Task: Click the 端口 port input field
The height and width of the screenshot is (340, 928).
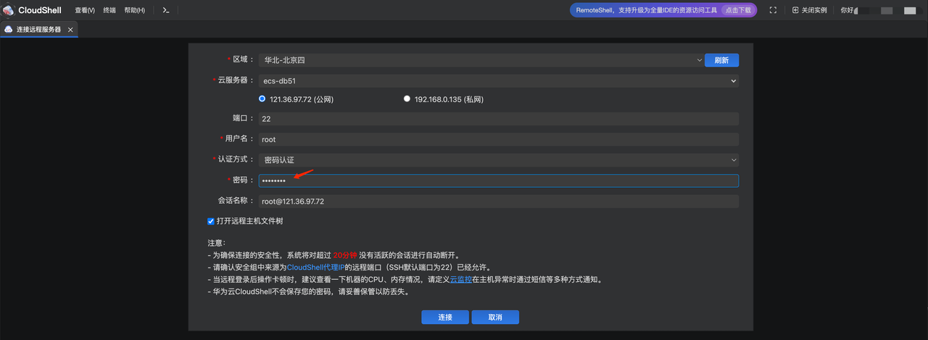Action: click(x=499, y=119)
